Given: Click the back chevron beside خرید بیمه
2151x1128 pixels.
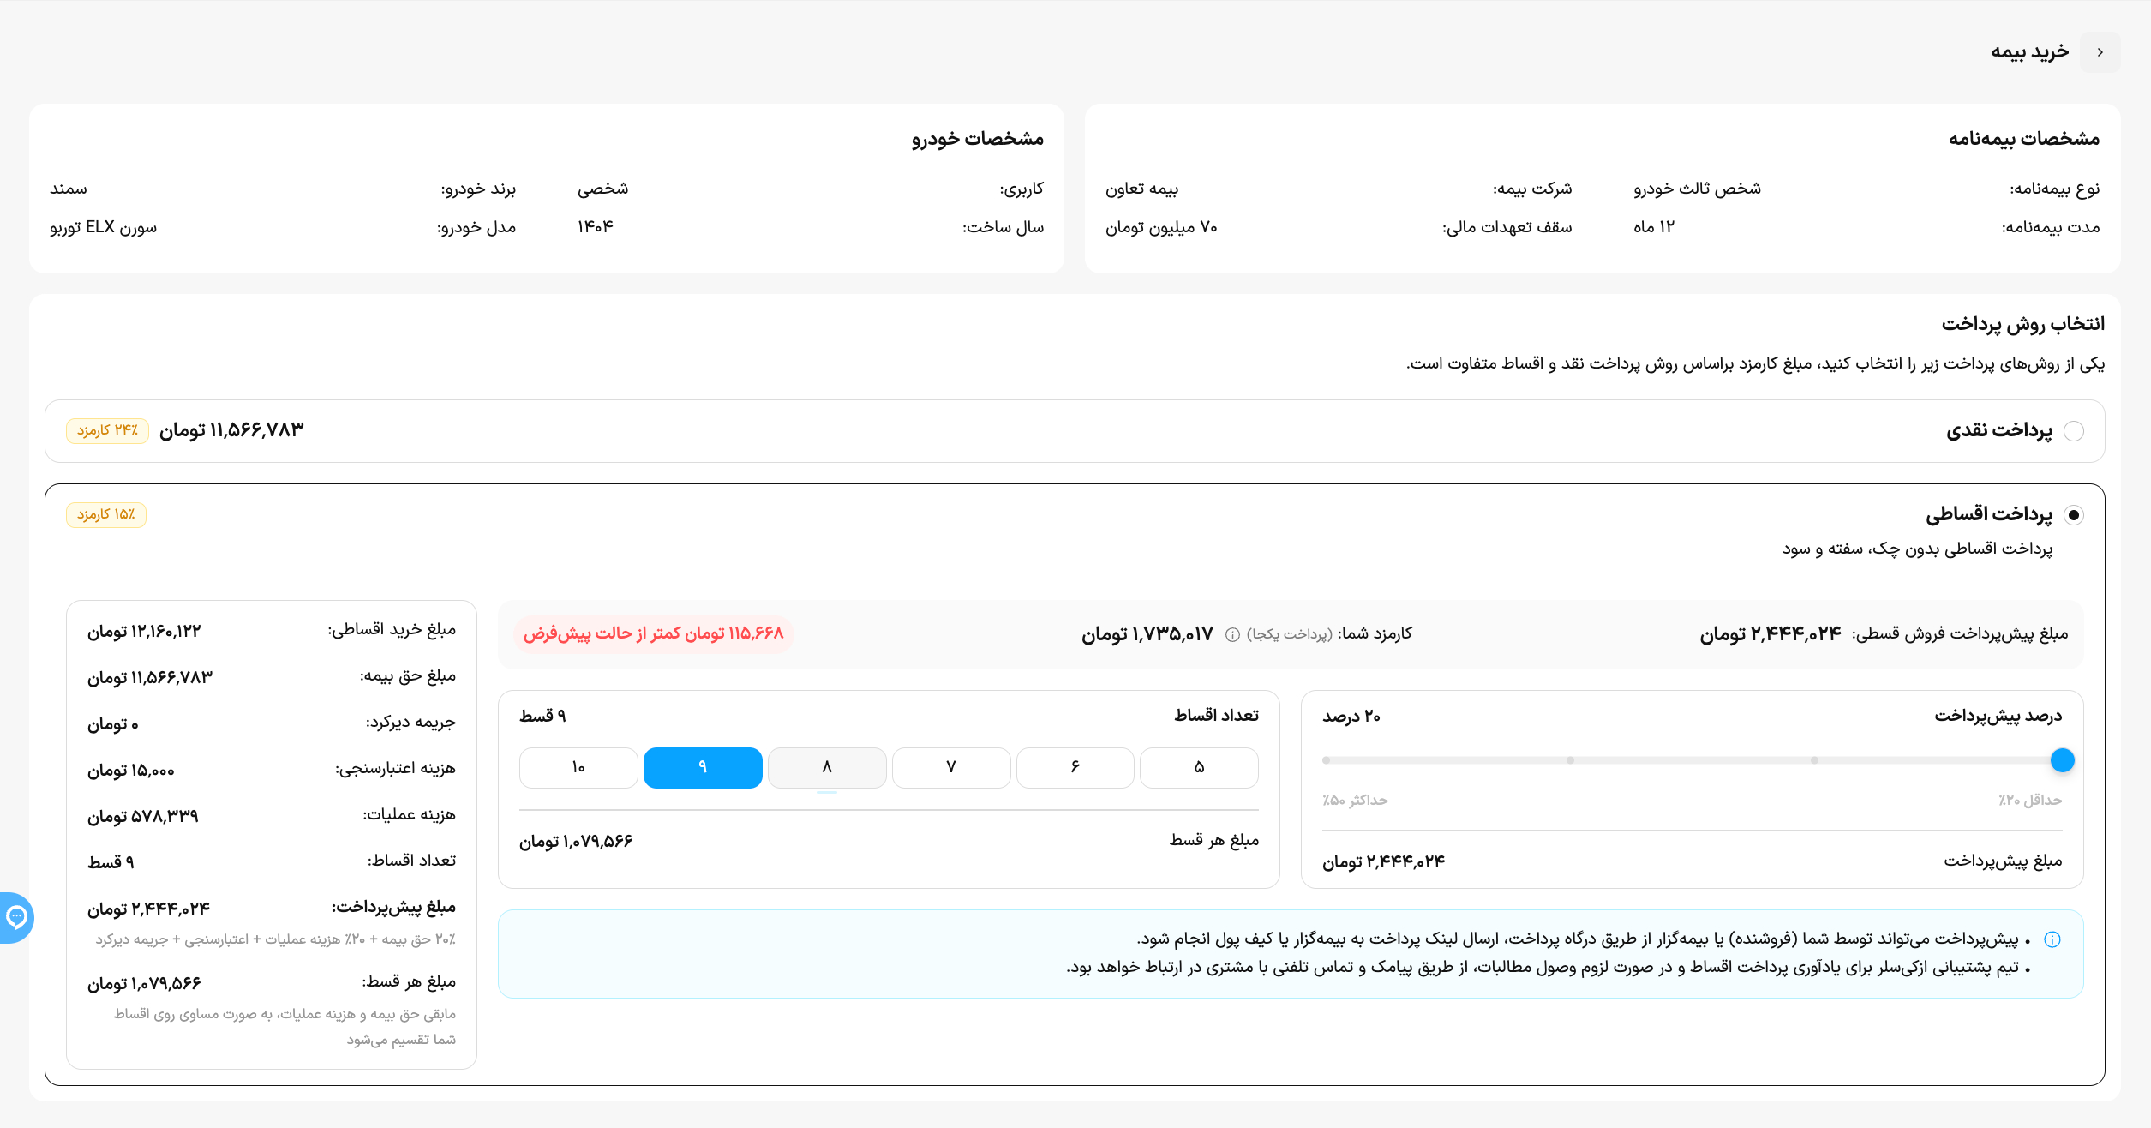Looking at the screenshot, I should (x=2100, y=52).
